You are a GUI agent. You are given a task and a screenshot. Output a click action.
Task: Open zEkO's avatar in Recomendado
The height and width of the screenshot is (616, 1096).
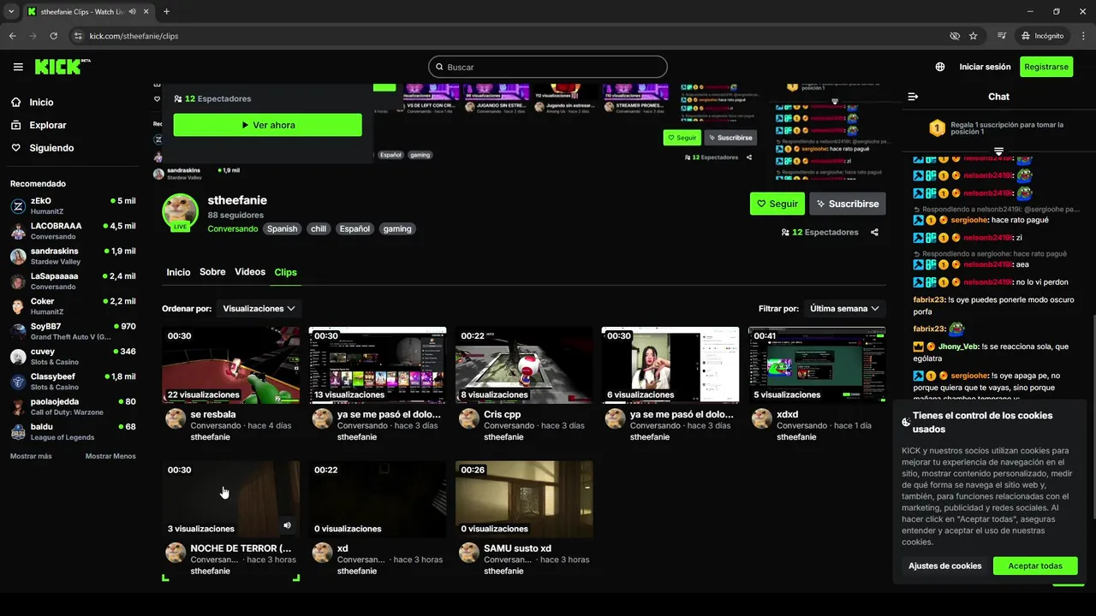coord(18,206)
